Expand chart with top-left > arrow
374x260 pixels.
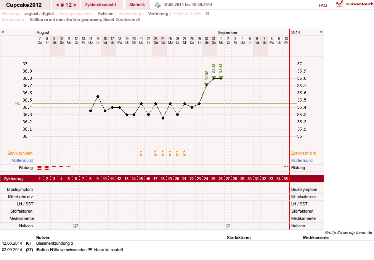tap(3, 32)
